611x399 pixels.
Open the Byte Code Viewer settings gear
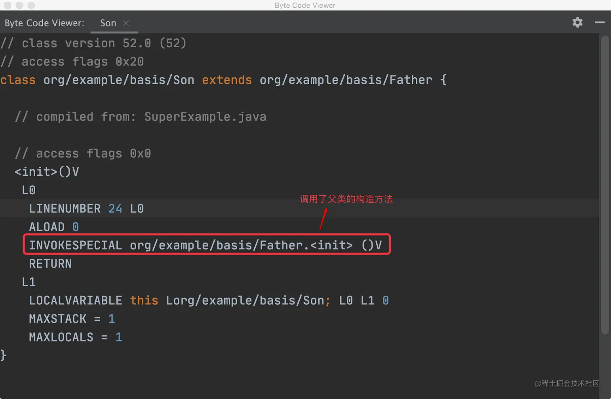[577, 22]
